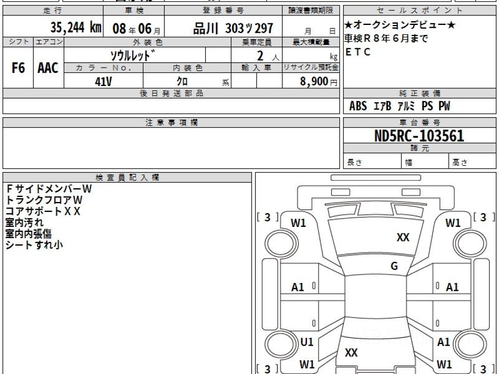
Task: Select the エアコン header cell
Action: (x=48, y=42)
